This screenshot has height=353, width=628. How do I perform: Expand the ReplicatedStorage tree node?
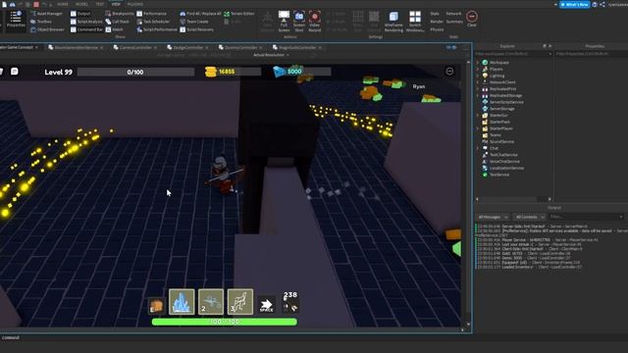(478, 96)
